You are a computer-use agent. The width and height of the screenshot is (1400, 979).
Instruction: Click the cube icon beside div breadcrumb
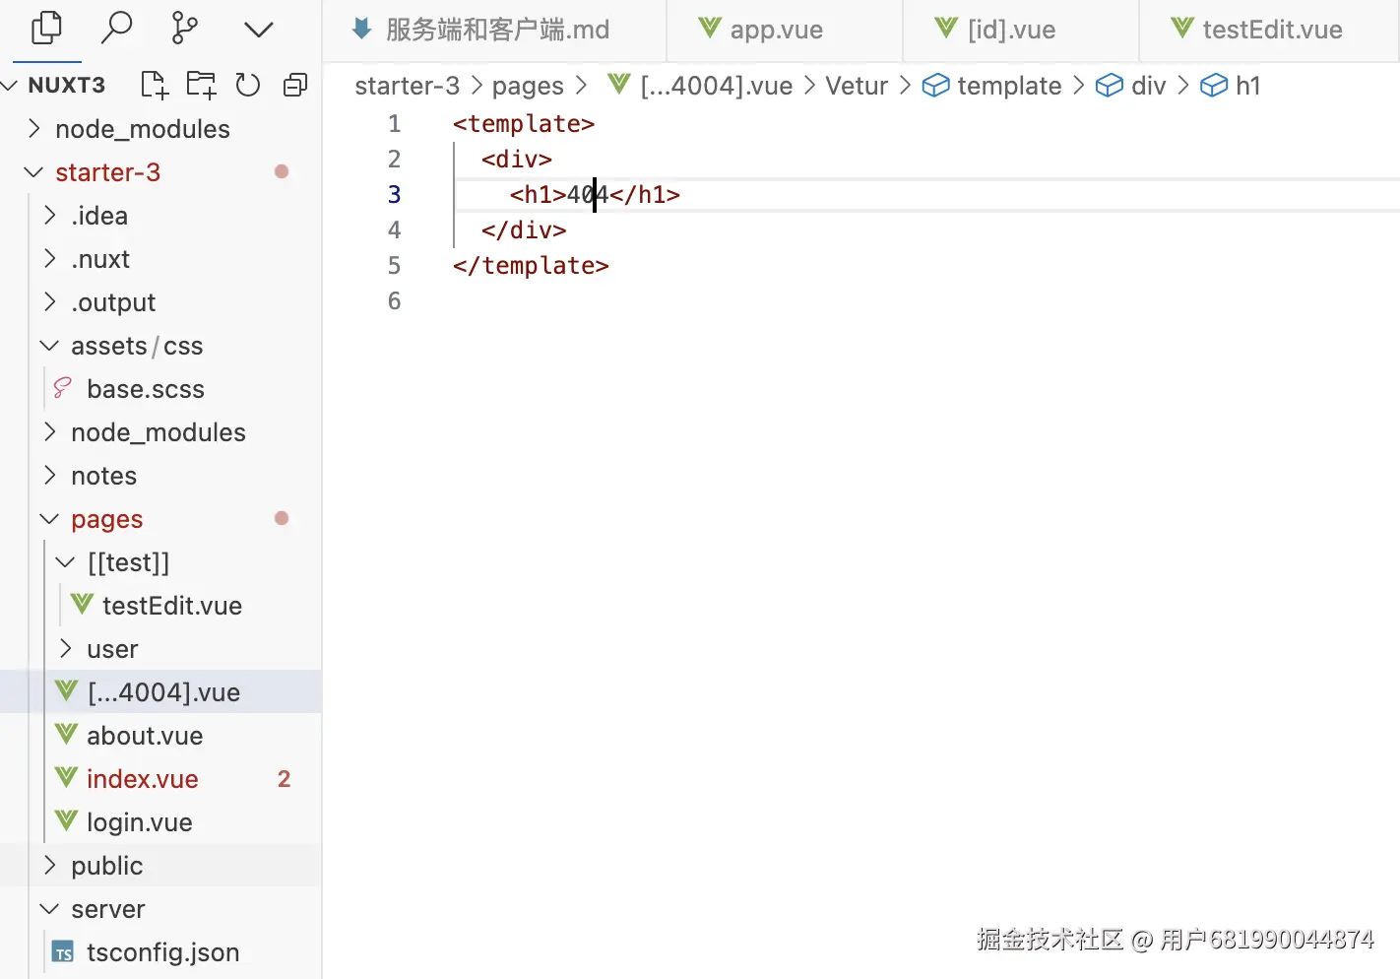pos(1110,86)
